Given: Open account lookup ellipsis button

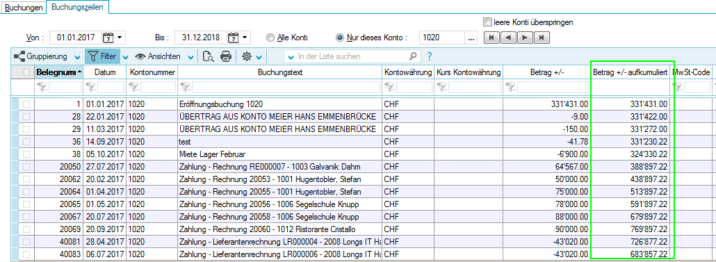Looking at the screenshot, I should tap(472, 38).
